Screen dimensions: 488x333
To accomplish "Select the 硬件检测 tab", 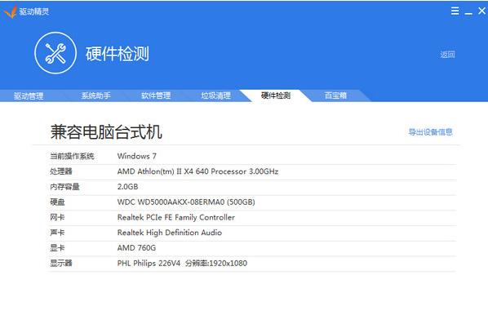I will pyautogui.click(x=276, y=95).
